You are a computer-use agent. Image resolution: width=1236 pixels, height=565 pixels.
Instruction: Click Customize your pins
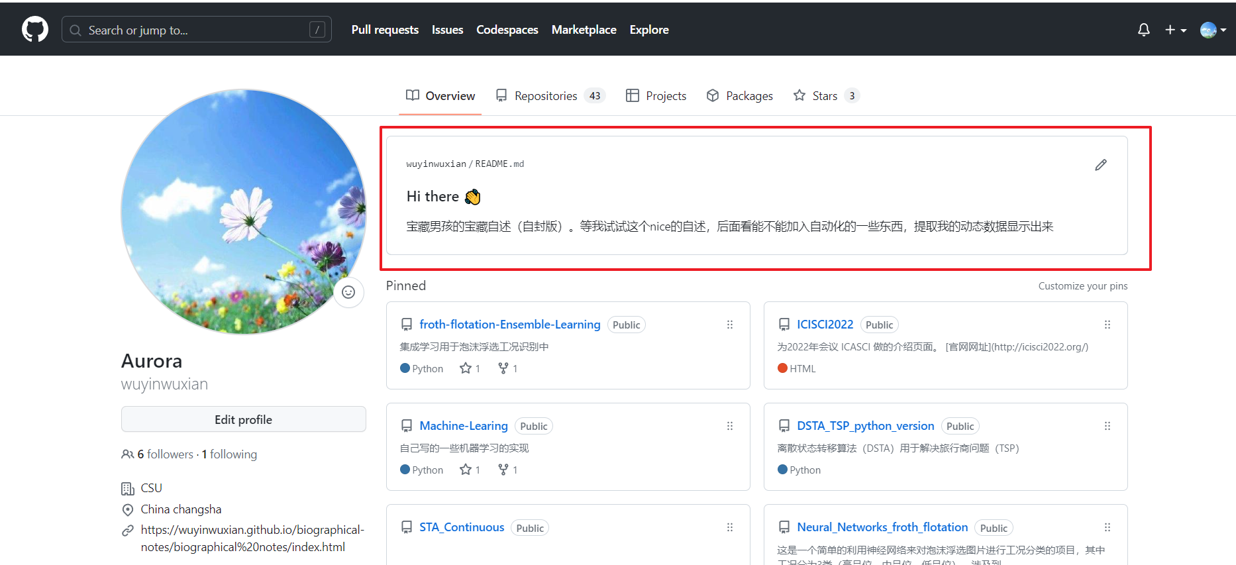click(x=1082, y=286)
